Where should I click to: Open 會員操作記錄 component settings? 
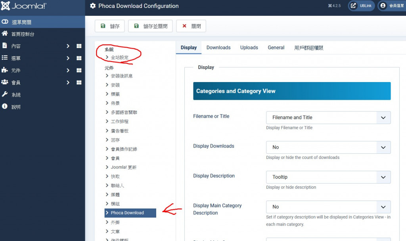[124, 149]
